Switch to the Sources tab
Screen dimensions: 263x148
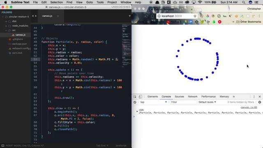179,97
